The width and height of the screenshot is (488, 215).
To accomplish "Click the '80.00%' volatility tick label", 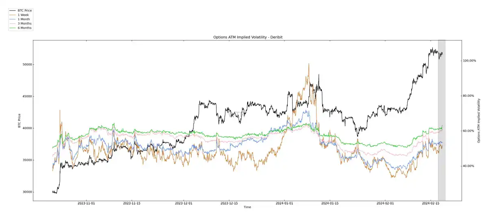I will click(x=469, y=96).
